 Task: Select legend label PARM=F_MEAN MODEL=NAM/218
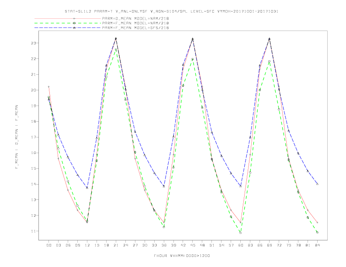point(135,23)
